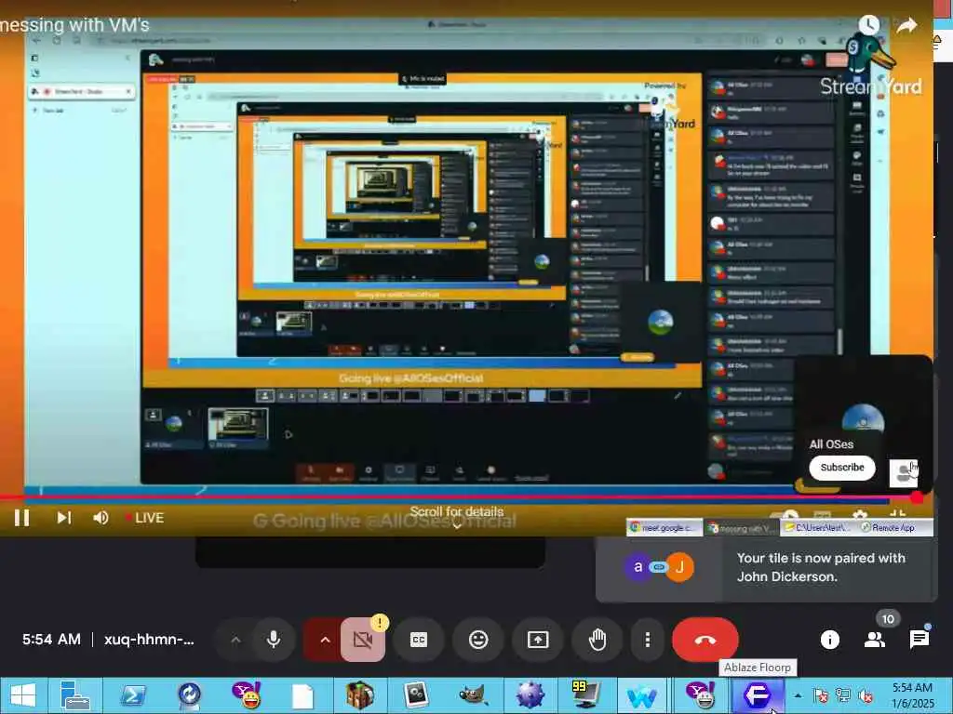Open Yahoo Messenger next to PowerShell area
The image size is (953, 714).
pos(246,695)
